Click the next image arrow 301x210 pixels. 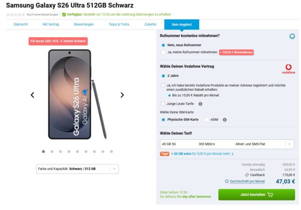tap(122, 95)
